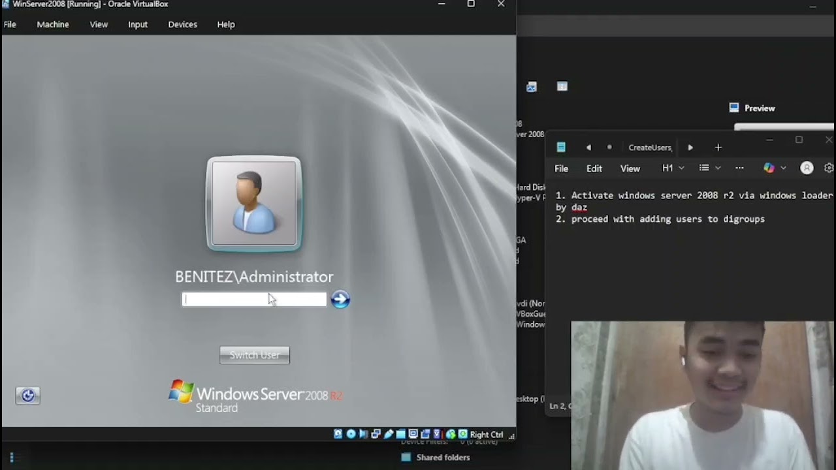Screen dimensions: 836x470
Task: Open the more options ellipsis in Notepad
Action: click(x=739, y=168)
